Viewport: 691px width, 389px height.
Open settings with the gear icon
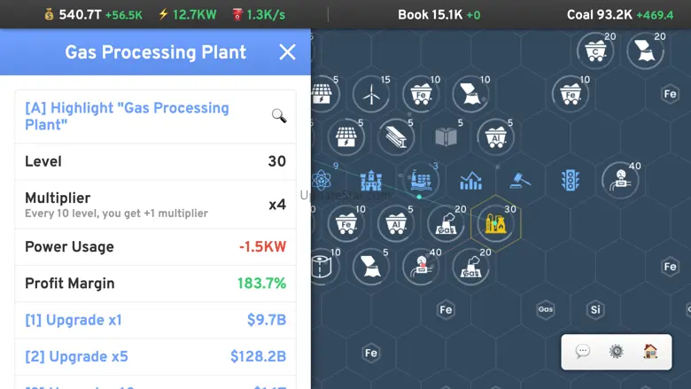point(617,351)
